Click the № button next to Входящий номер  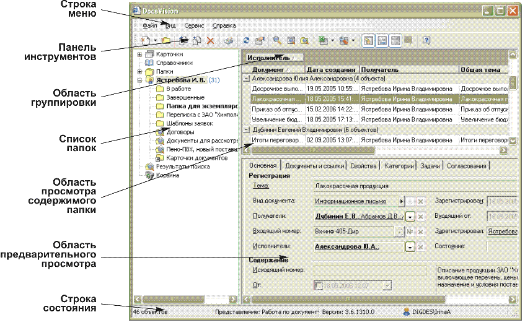[410, 232]
